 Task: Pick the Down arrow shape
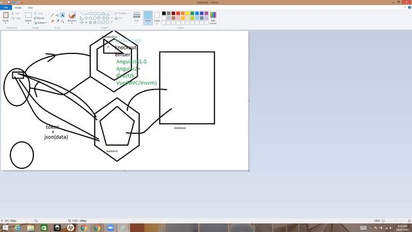coord(82,23)
